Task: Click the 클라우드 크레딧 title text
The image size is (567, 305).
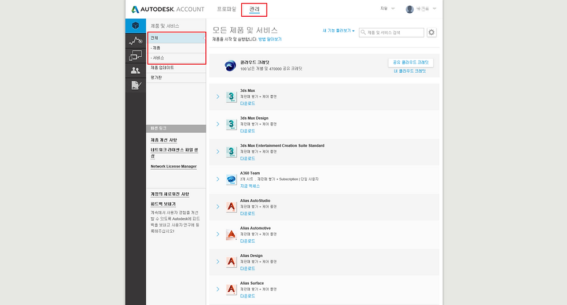Action: tap(255, 62)
